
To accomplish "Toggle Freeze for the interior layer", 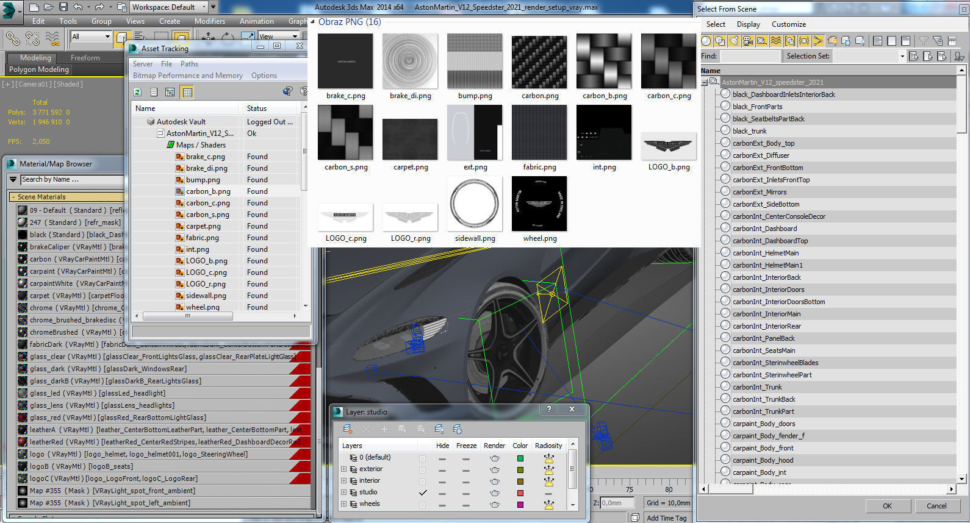I will 466,481.
